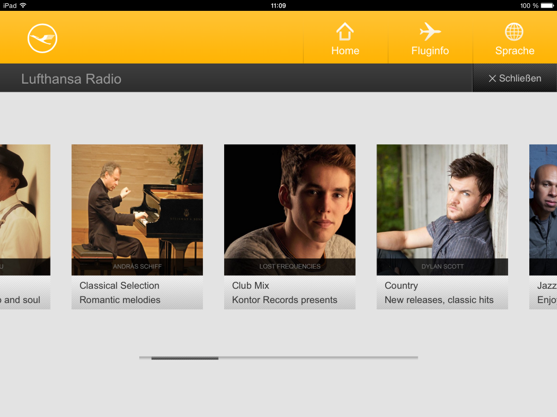Image resolution: width=557 pixels, height=417 pixels.
Task: Tap the Wi-Fi icon in status bar
Action: (x=23, y=5)
